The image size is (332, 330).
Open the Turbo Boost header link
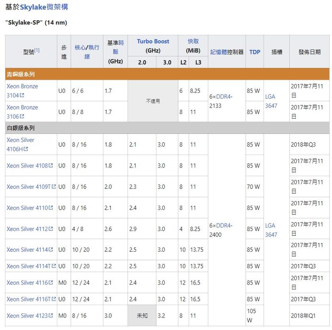click(x=153, y=41)
